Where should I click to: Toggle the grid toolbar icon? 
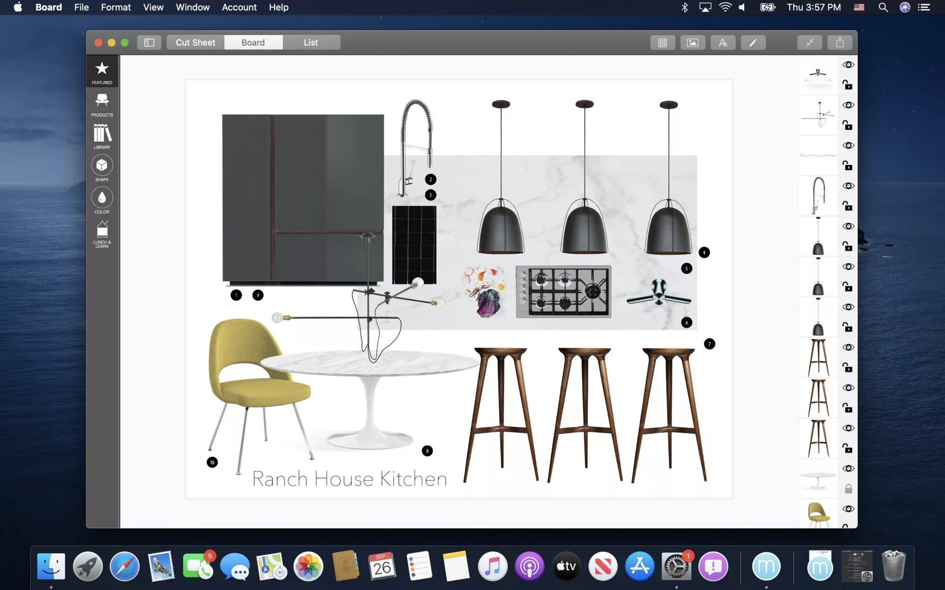point(662,42)
